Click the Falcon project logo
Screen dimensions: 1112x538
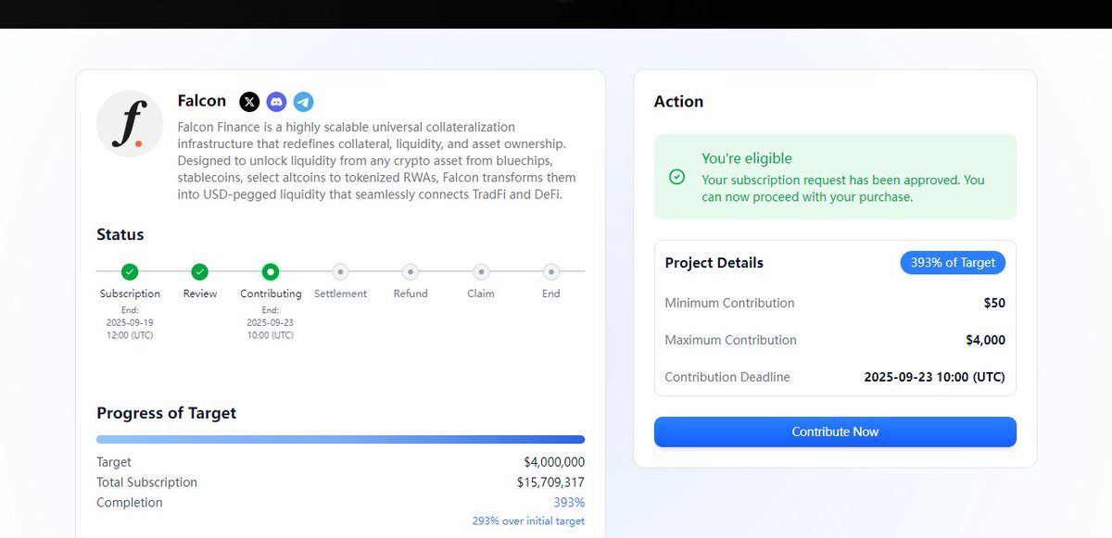click(x=130, y=124)
